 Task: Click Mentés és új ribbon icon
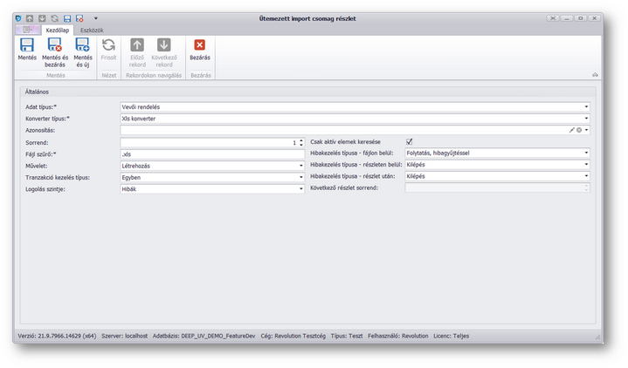tap(82, 45)
